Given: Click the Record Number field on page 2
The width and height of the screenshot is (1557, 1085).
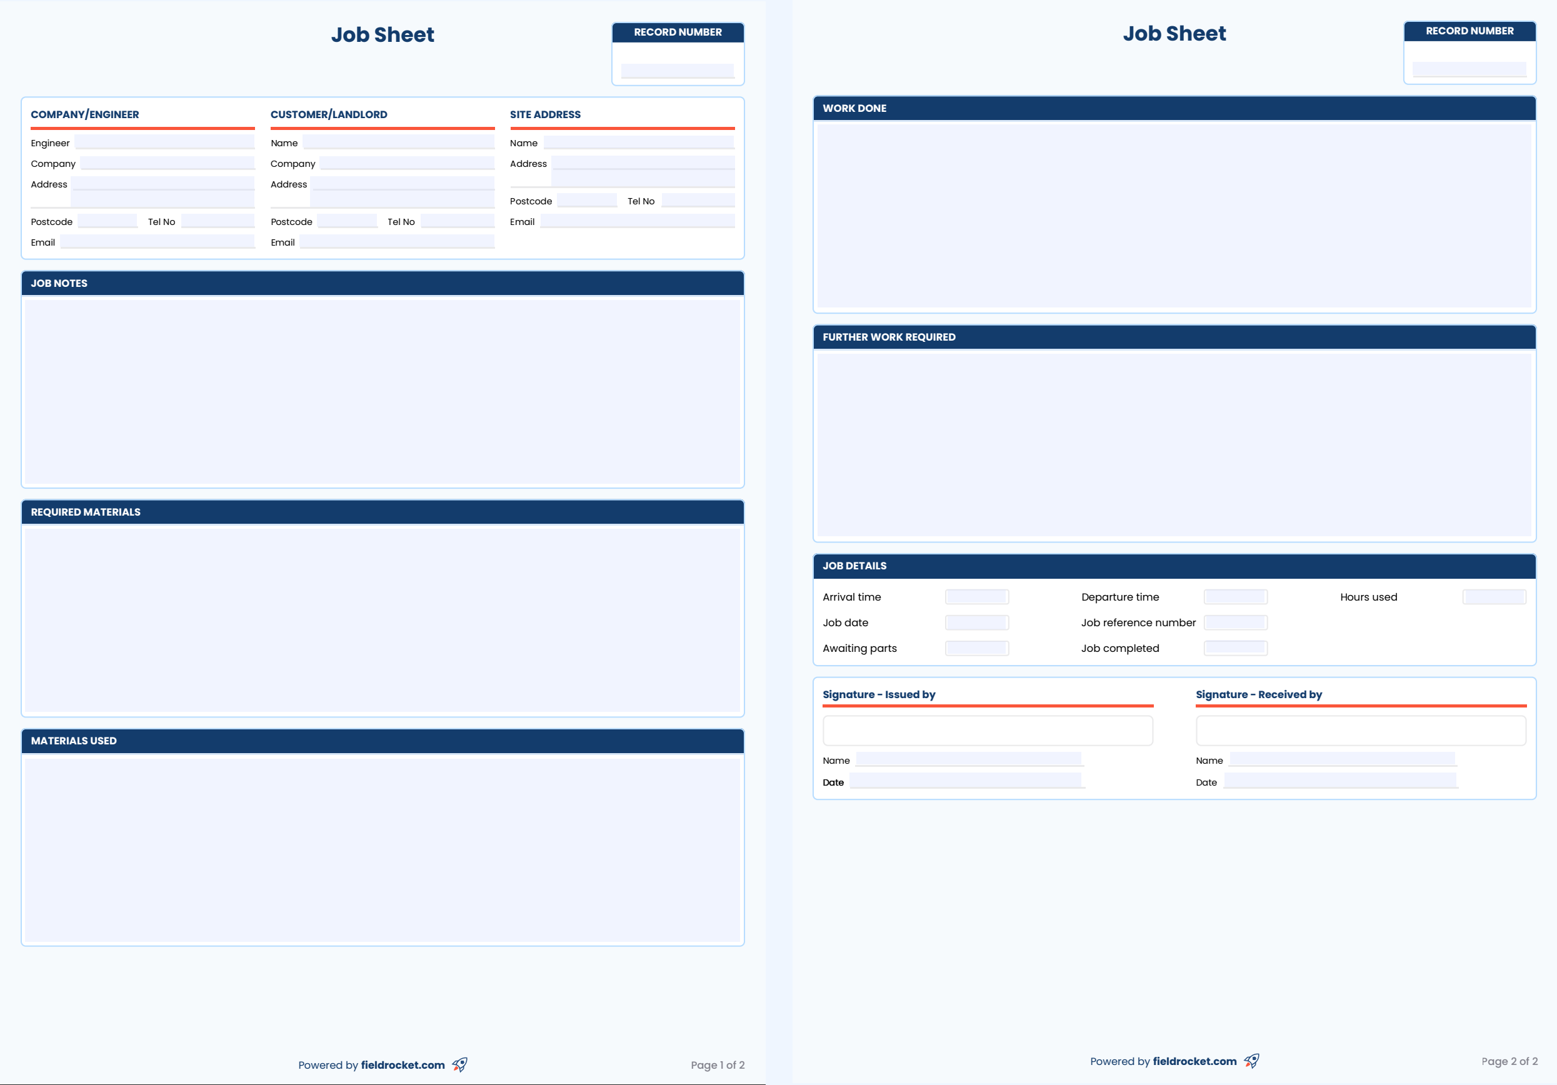Looking at the screenshot, I should 1469,67.
